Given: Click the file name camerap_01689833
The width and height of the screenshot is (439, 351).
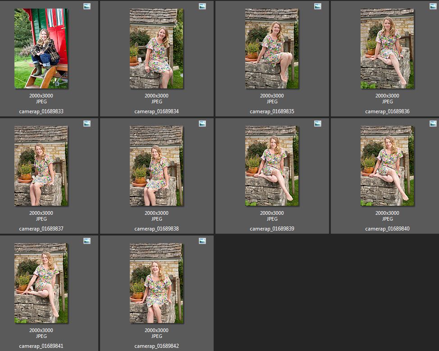Looking at the screenshot, I should click(41, 111).
